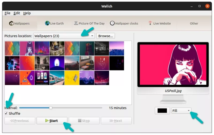This screenshot has height=135, width=214.
Task: Click the Browse... button
Action: pyautogui.click(x=105, y=36)
